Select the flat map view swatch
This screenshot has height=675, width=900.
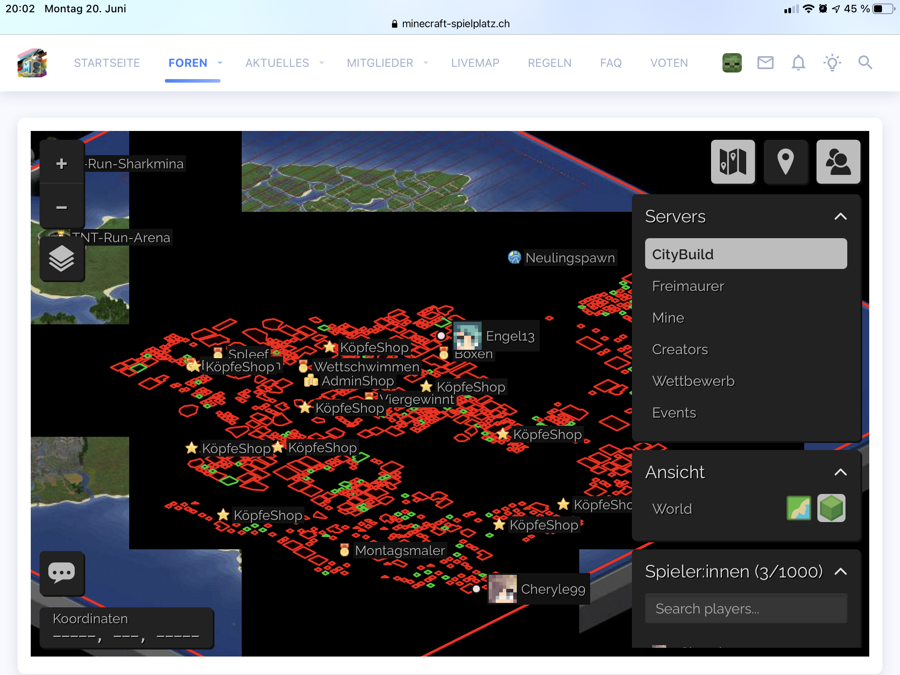point(798,508)
